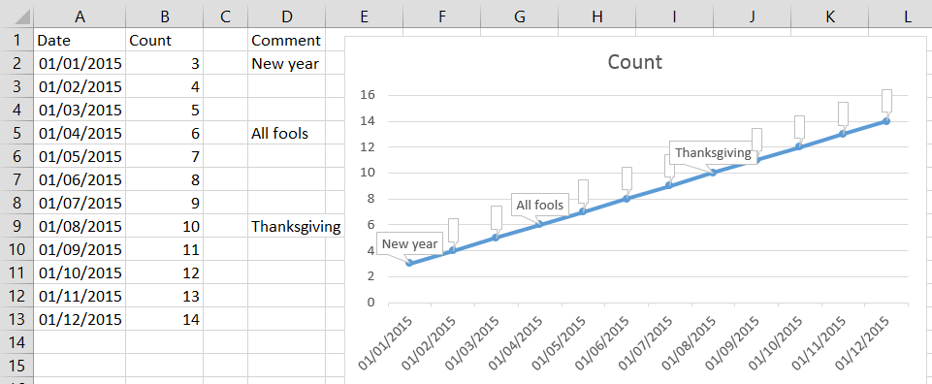Select the chart title Count
This screenshot has width=932, height=384.
(x=635, y=62)
